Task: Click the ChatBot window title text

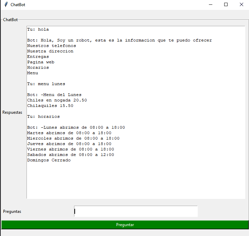Action: 18,5
